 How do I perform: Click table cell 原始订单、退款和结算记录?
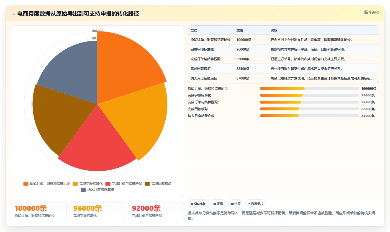211,40
